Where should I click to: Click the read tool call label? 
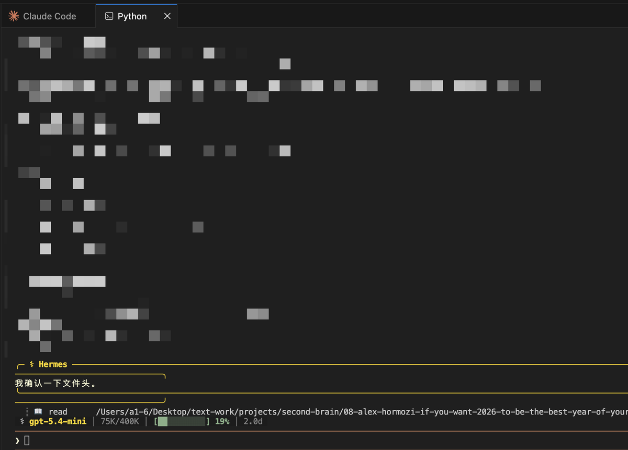pos(58,412)
